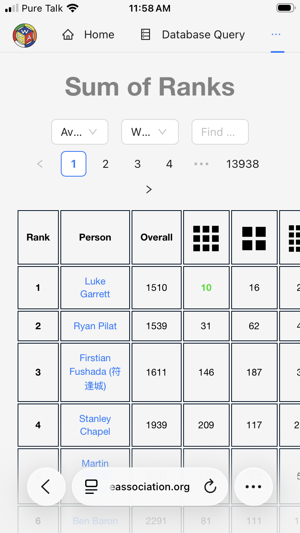The width and height of the screenshot is (300, 533).
Task: Open the Home page
Action: [x=88, y=35]
